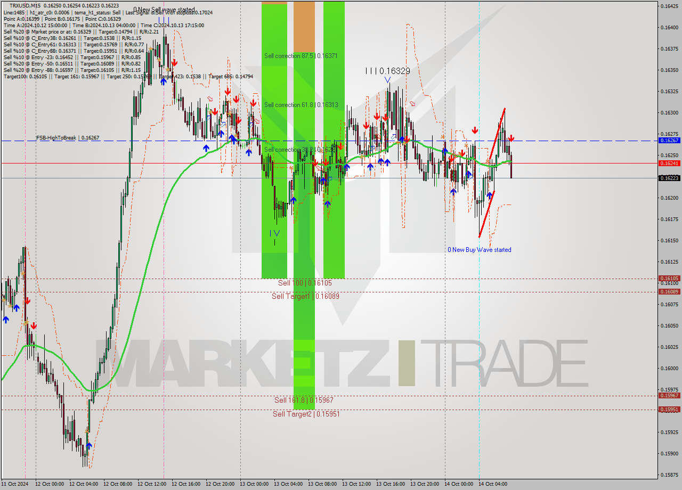The height and width of the screenshot is (490, 682).
Task: Select the "0 New Sell wave started" annotation
Action: [x=164, y=10]
